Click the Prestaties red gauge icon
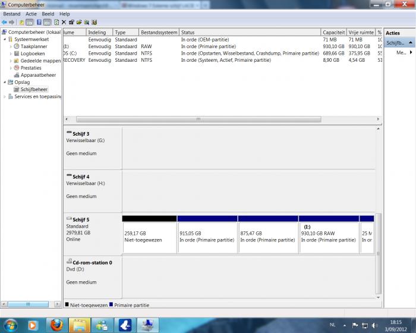The height and width of the screenshot is (333, 416). click(x=17, y=68)
